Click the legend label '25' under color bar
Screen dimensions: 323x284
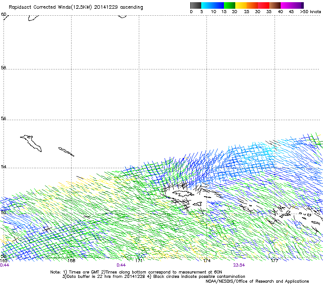tap(247, 12)
